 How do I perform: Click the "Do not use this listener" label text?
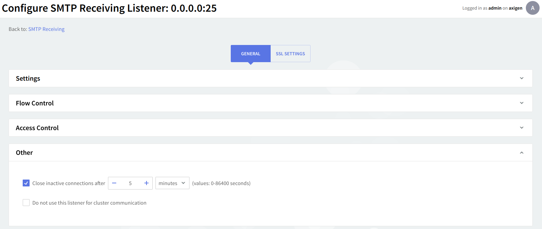[89, 203]
